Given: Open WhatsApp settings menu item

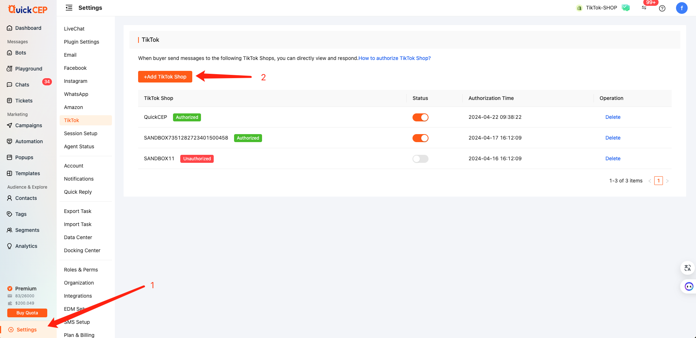Looking at the screenshot, I should point(76,94).
